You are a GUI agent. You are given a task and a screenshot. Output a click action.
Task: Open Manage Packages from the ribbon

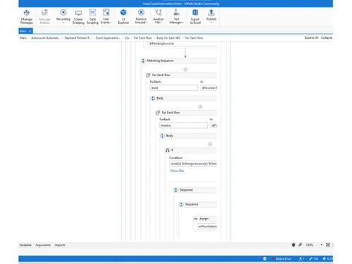[x=27, y=17]
